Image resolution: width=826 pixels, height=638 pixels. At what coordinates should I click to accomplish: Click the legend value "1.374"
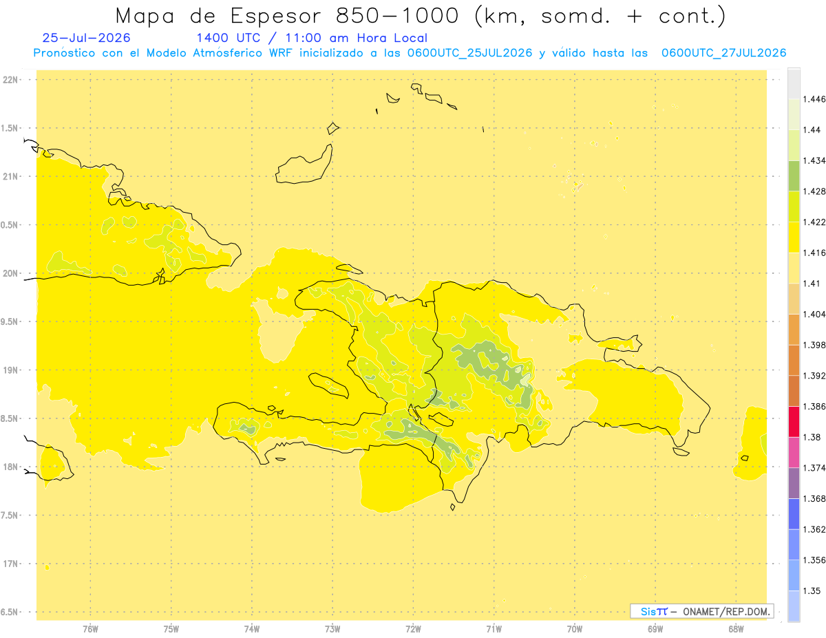click(x=814, y=468)
